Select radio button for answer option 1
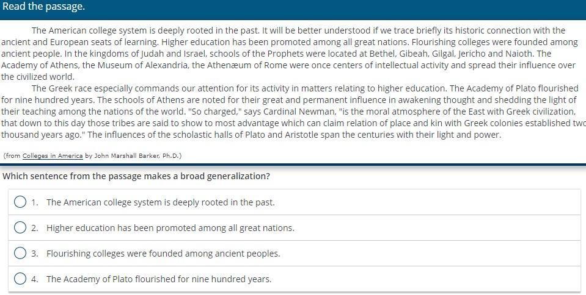 (x=20, y=202)
